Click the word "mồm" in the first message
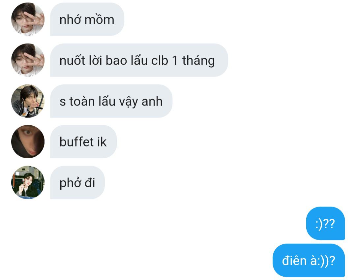Viewport: 356px width, 280px height. click(100, 19)
